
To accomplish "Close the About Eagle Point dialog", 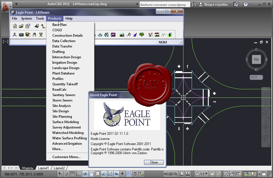I will click(154, 162).
